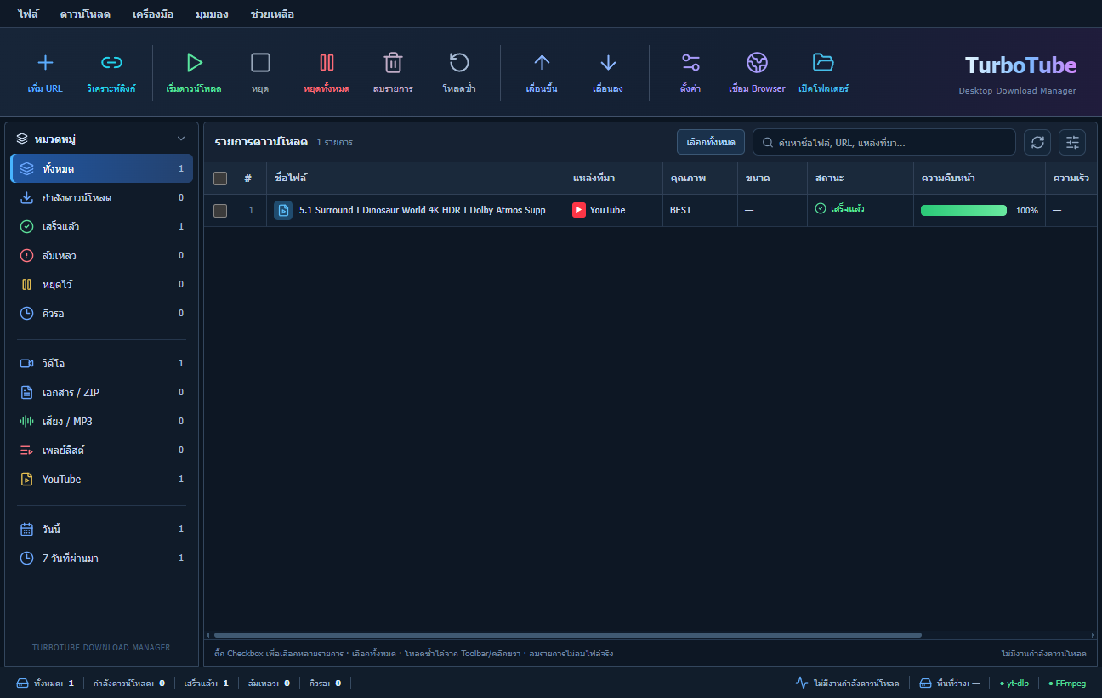Check the box for Dinosaur World row

coord(220,211)
